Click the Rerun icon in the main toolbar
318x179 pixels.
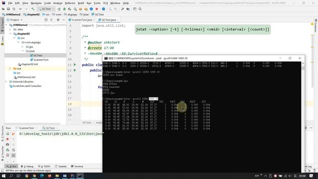(59, 9)
